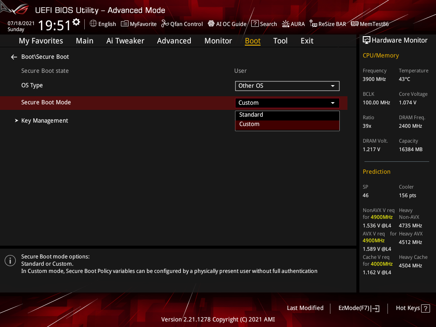Change the language from English
The image size is (436, 327).
tap(103, 24)
